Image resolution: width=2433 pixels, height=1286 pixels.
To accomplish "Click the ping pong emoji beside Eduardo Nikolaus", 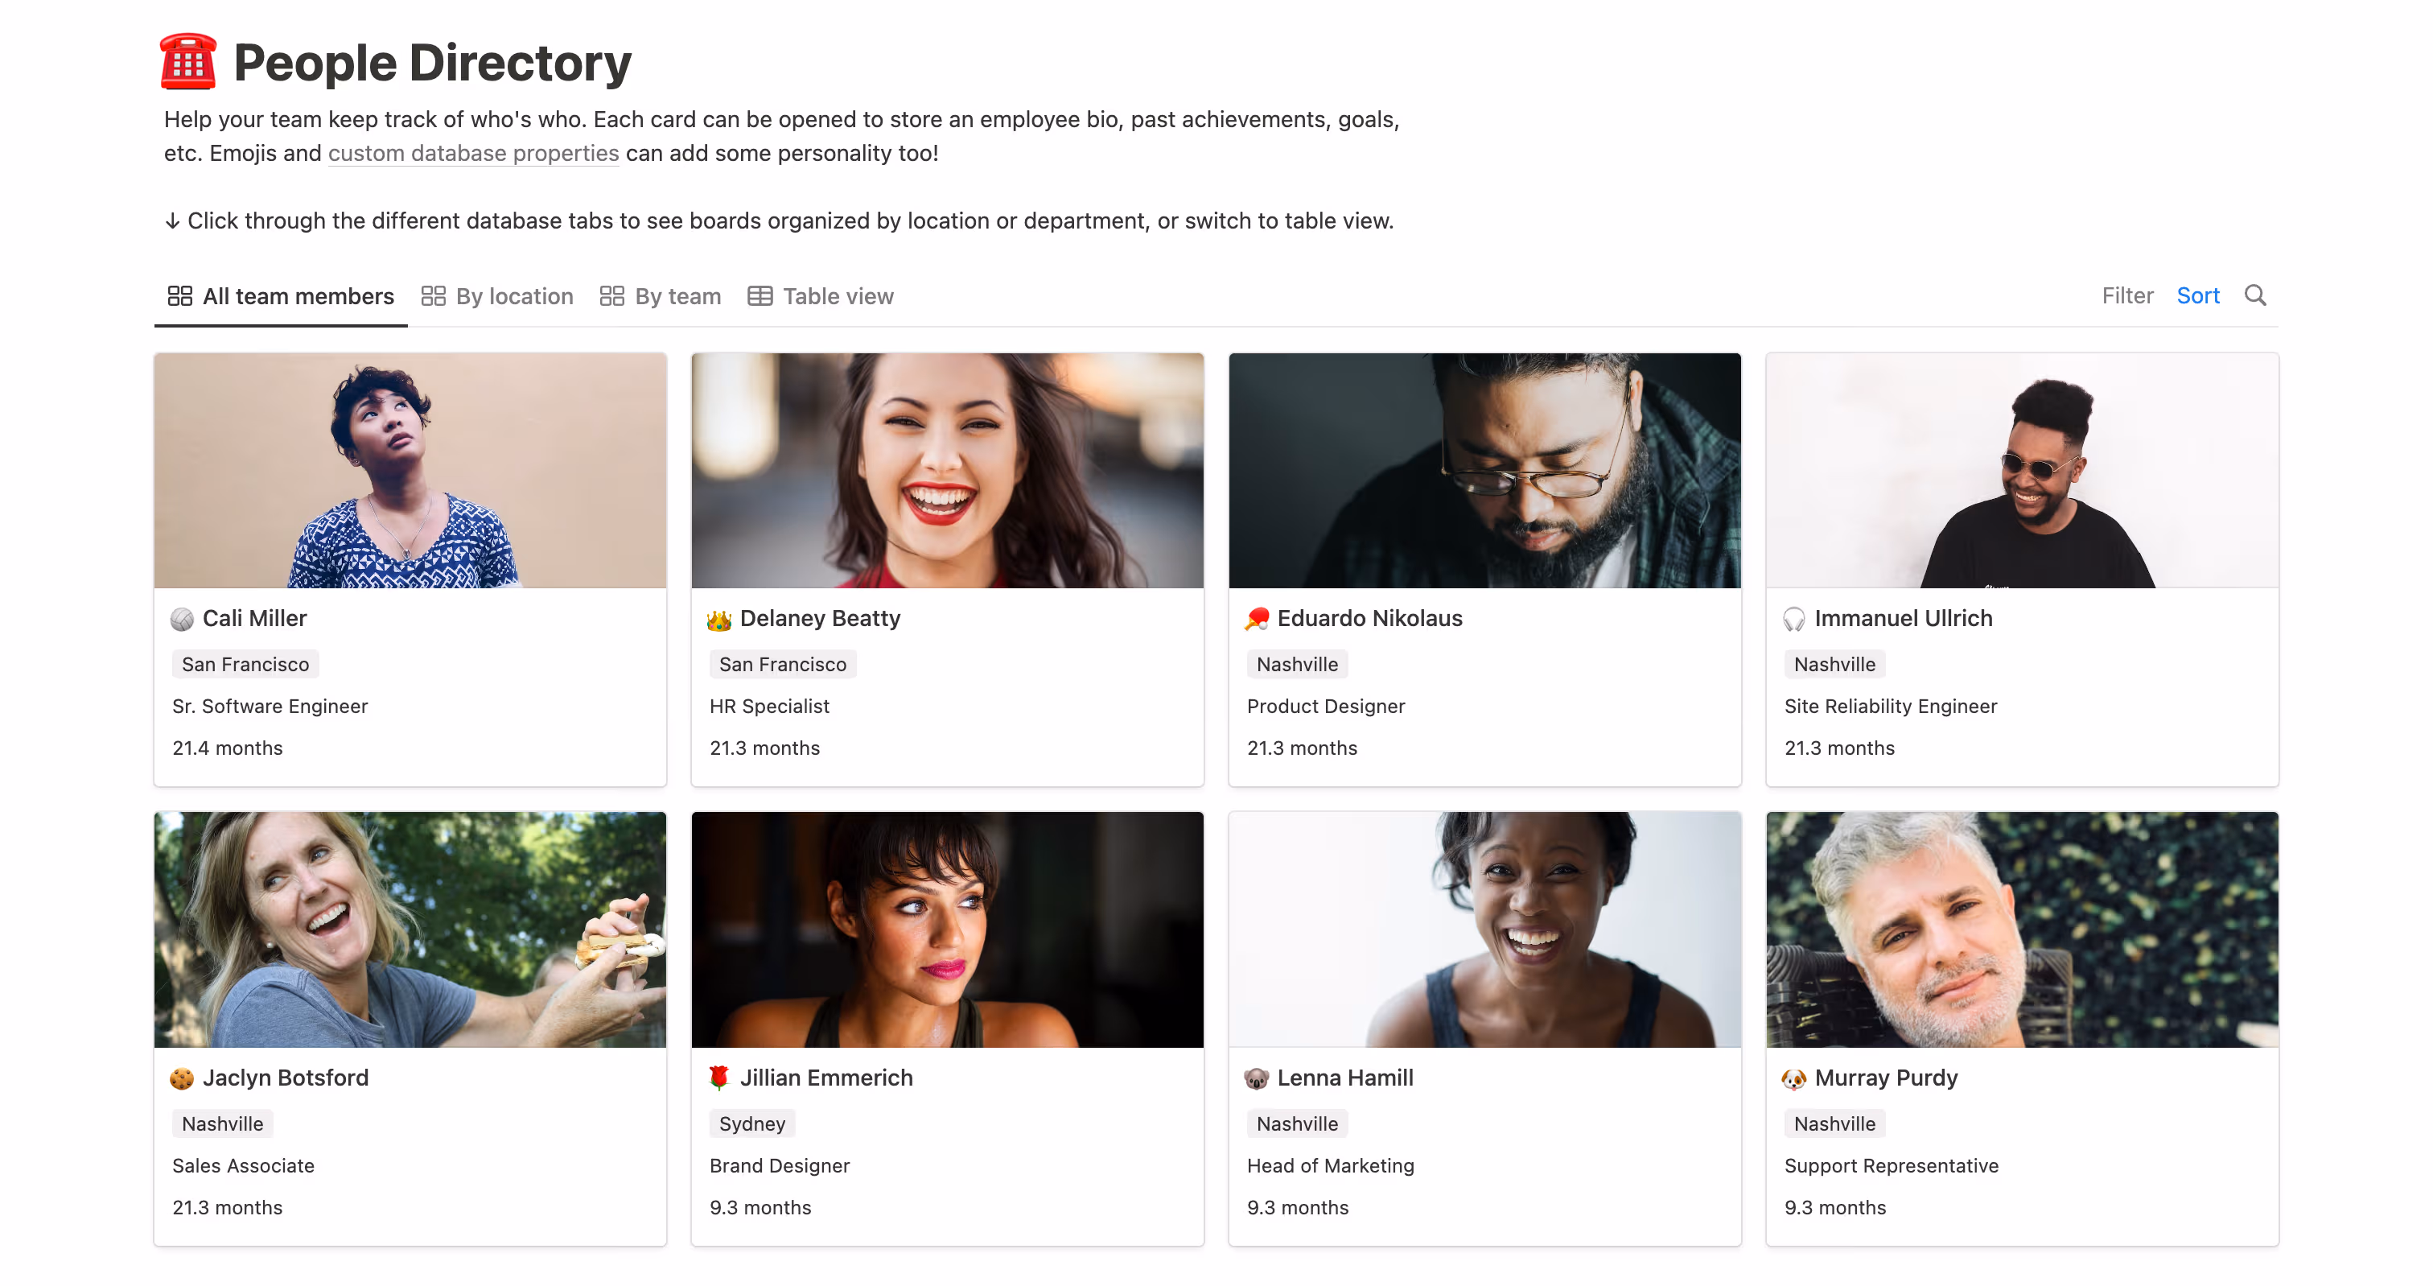I will 1256,619.
